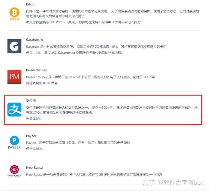The height and width of the screenshot is (191, 209).
Task: Click the 验证钱包的 0.5% 佣金 line
Action: [42, 83]
